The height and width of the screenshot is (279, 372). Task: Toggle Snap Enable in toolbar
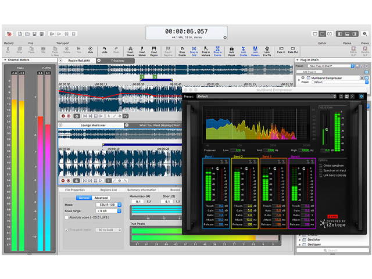pos(182,52)
